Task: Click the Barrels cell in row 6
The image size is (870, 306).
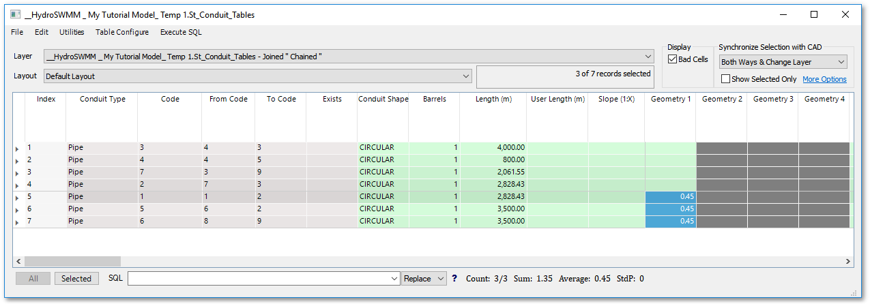Action: 434,209
